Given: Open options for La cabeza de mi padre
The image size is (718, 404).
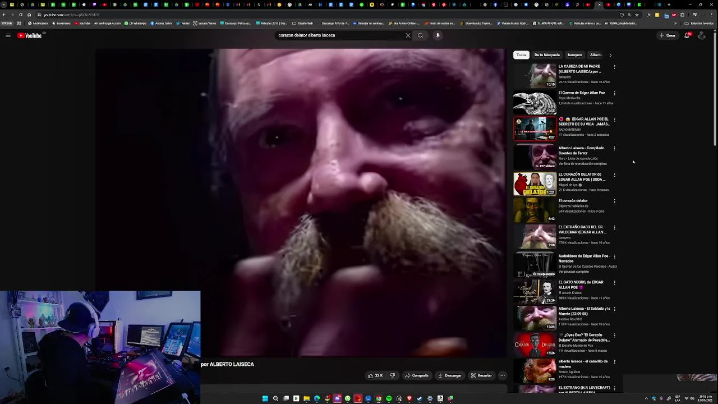Looking at the screenshot, I should (614, 67).
